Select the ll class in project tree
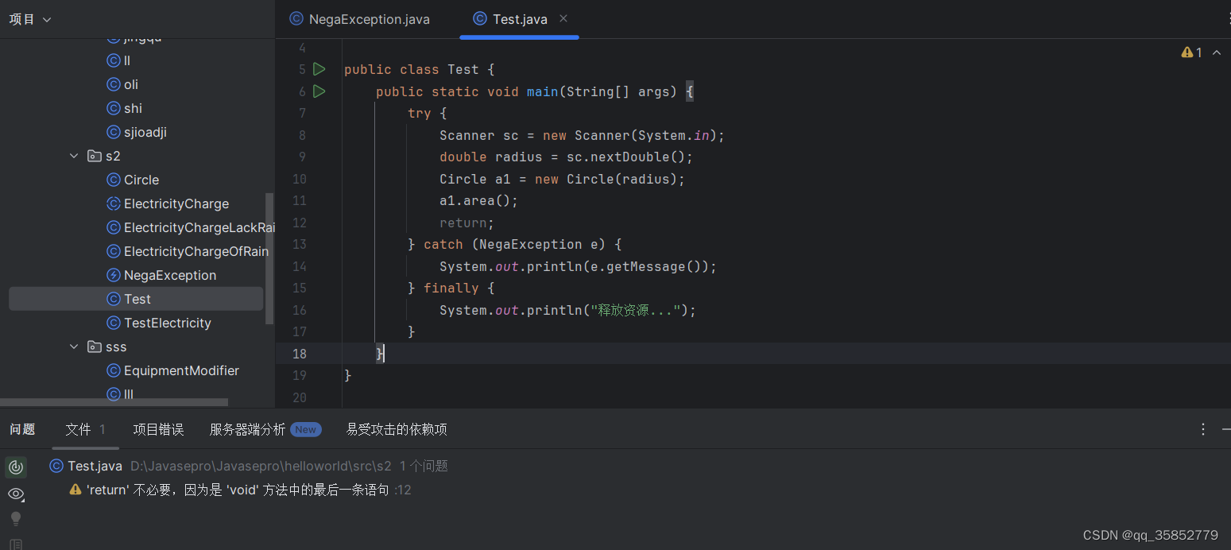This screenshot has width=1231, height=550. pos(127,60)
